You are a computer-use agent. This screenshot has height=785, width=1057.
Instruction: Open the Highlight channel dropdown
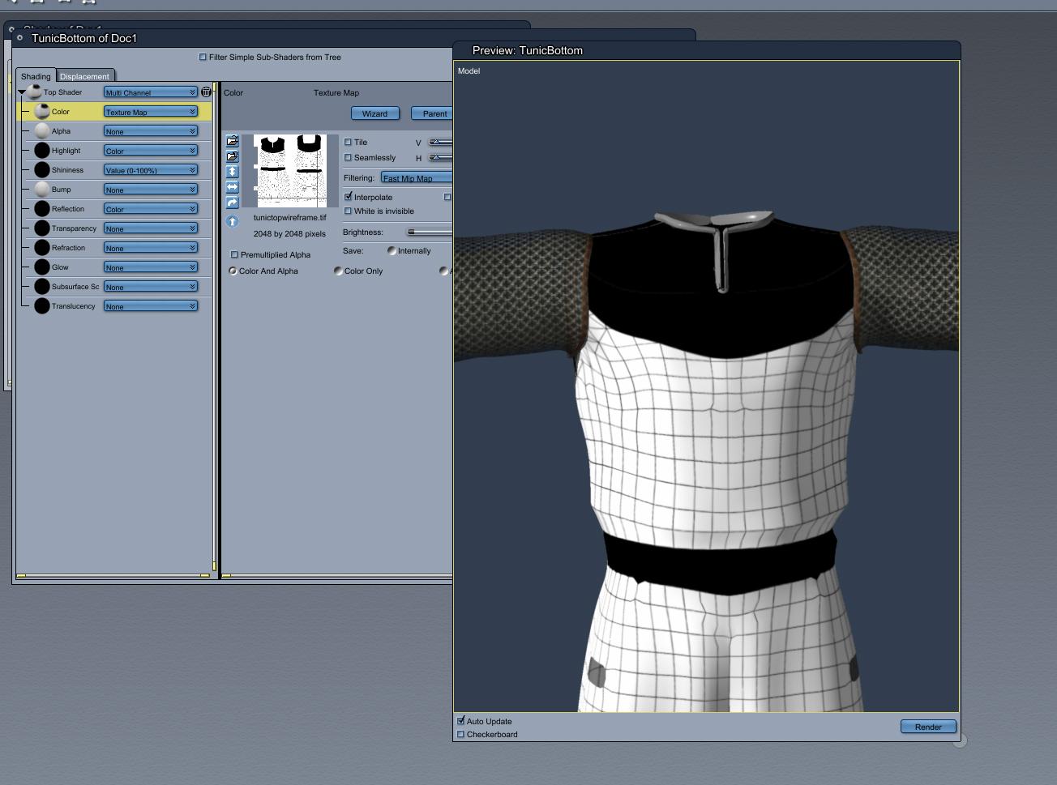[150, 151]
